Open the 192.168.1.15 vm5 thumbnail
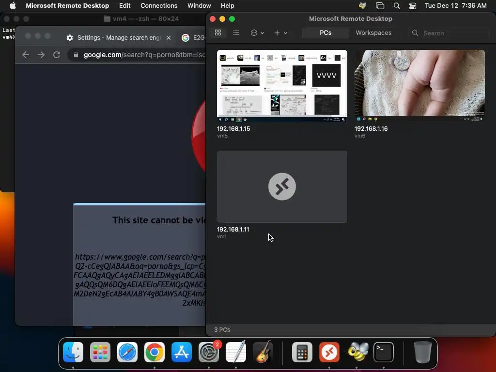This screenshot has height=372, width=496. [282, 86]
